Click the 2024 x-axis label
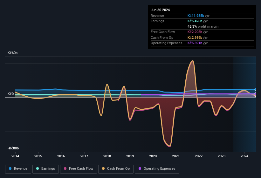This screenshot has height=178, width=261. coord(244,156)
